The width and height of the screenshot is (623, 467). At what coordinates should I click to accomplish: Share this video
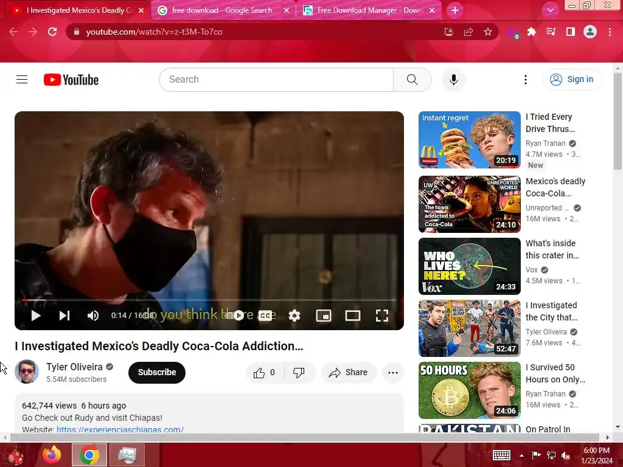(349, 373)
